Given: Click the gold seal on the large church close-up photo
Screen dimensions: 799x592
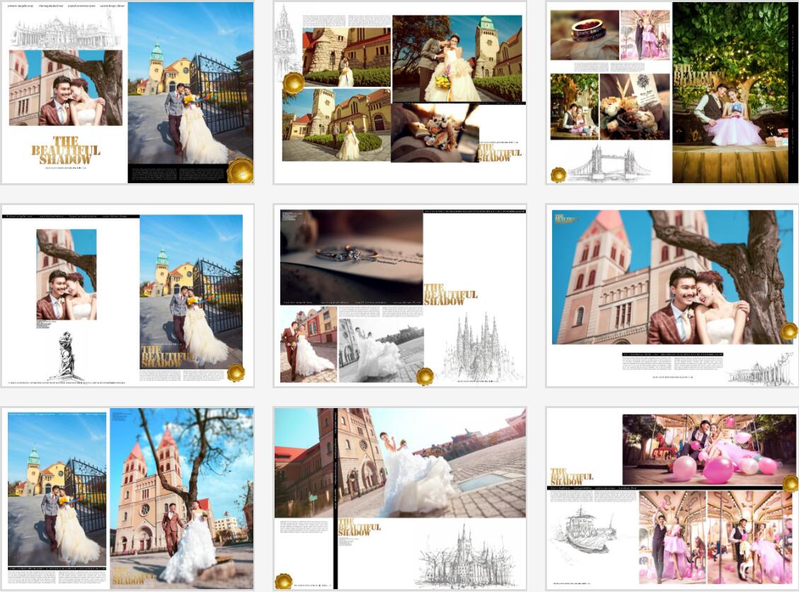Looking at the screenshot, I should tap(788, 331).
